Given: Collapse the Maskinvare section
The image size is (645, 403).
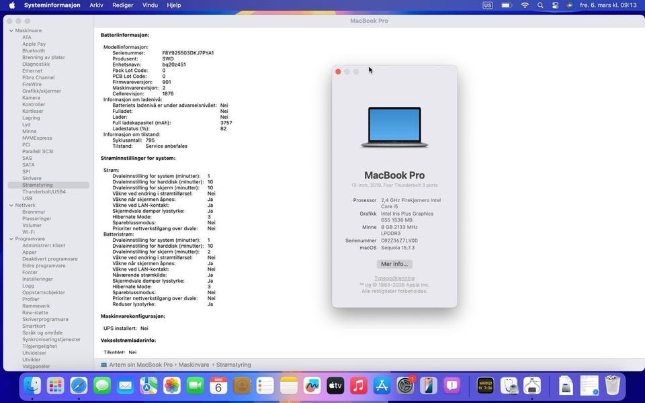Looking at the screenshot, I should pos(11,31).
